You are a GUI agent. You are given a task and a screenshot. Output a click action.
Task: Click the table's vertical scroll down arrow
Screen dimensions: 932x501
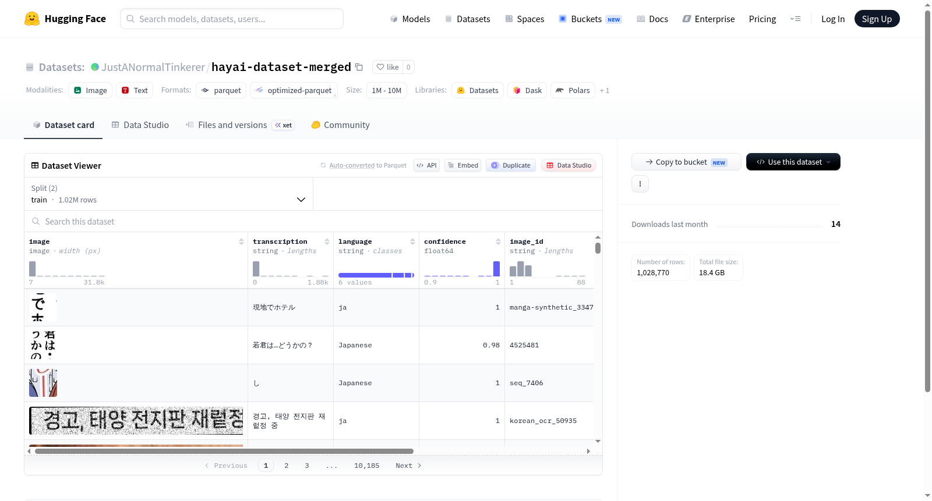[598, 442]
